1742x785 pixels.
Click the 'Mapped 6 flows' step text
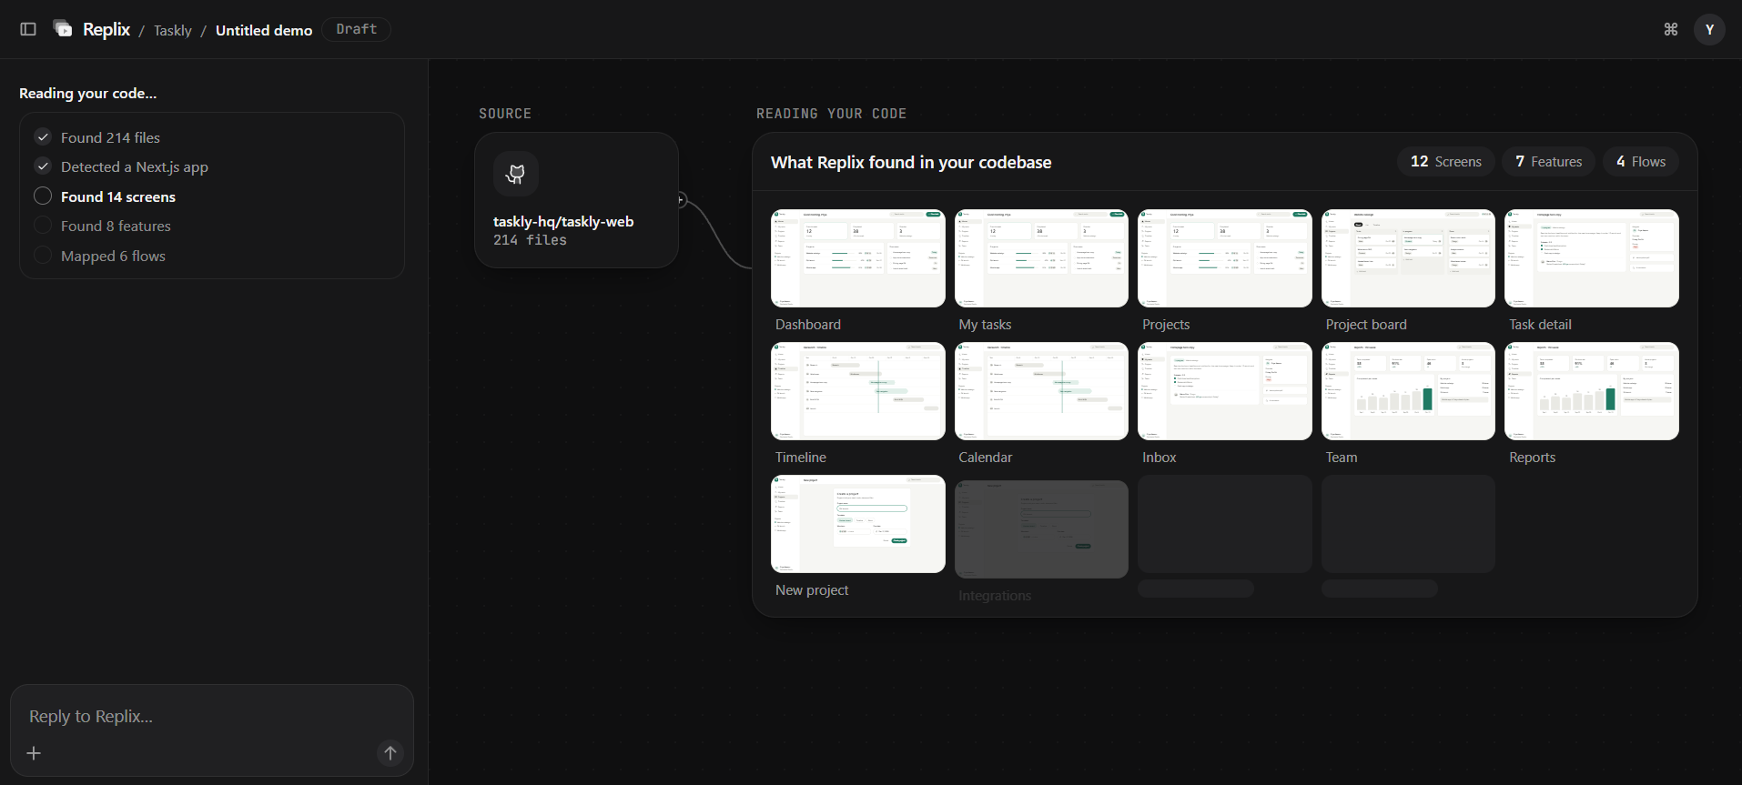(113, 256)
